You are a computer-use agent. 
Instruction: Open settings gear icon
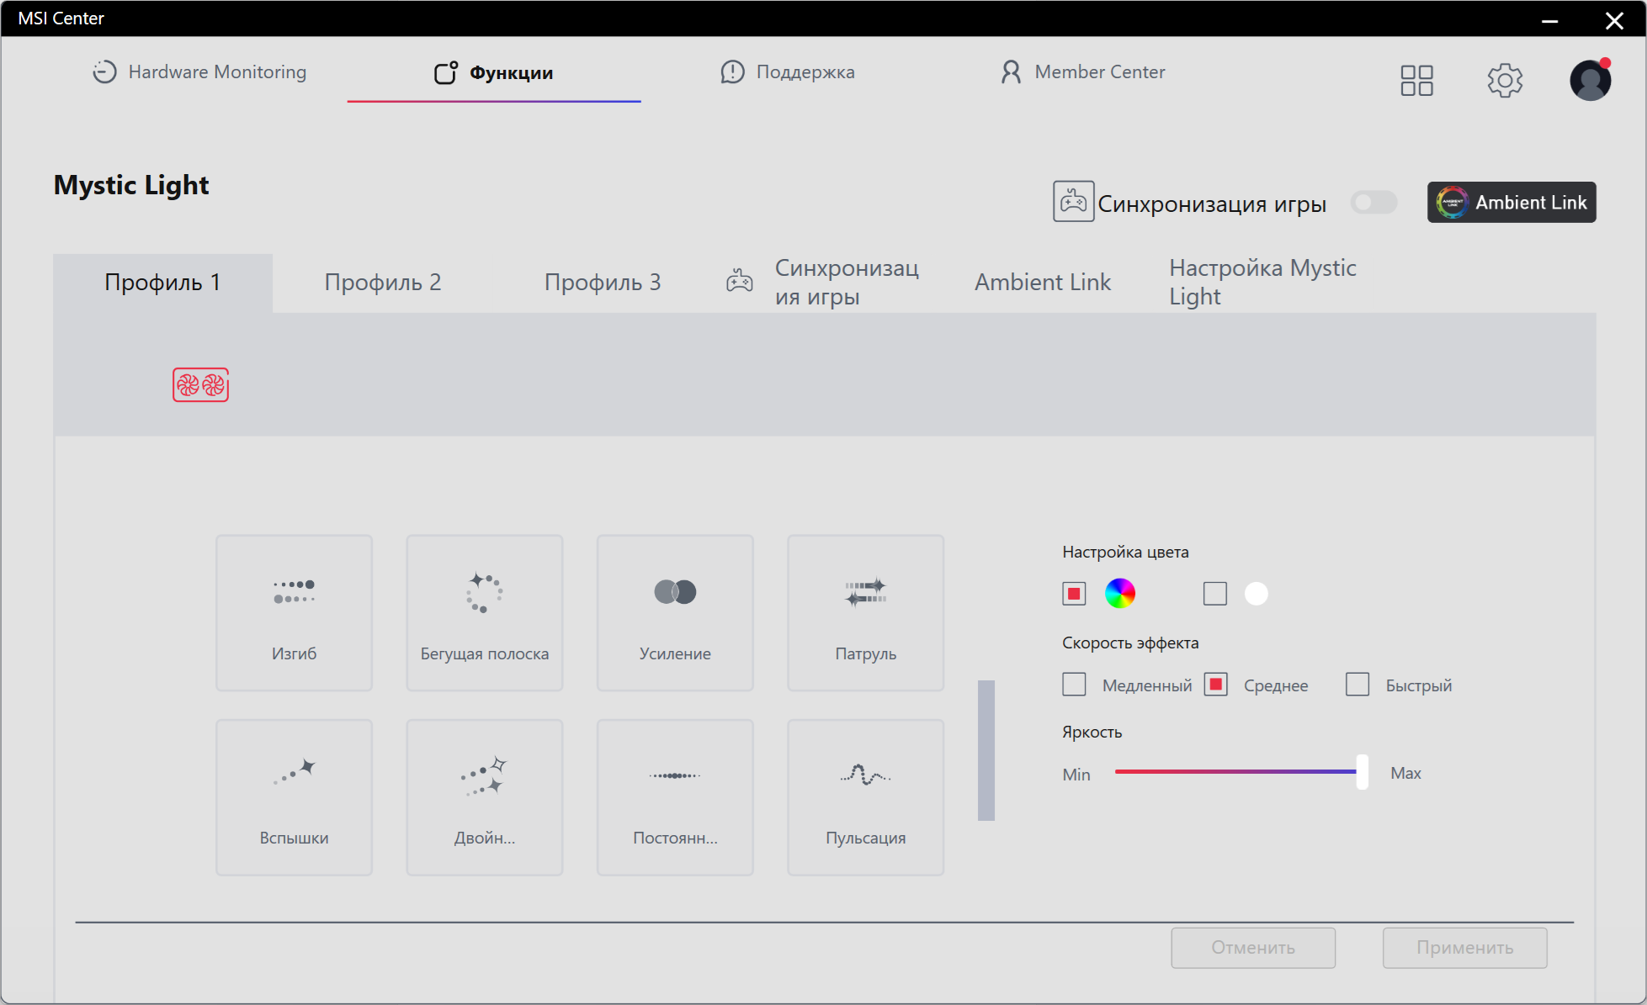pos(1504,80)
